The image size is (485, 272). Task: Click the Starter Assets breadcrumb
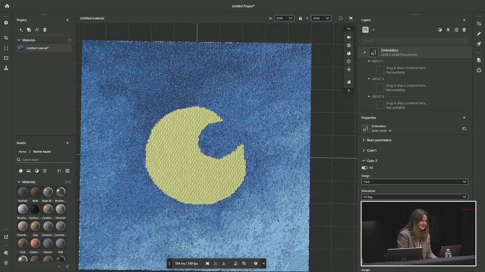coord(42,152)
